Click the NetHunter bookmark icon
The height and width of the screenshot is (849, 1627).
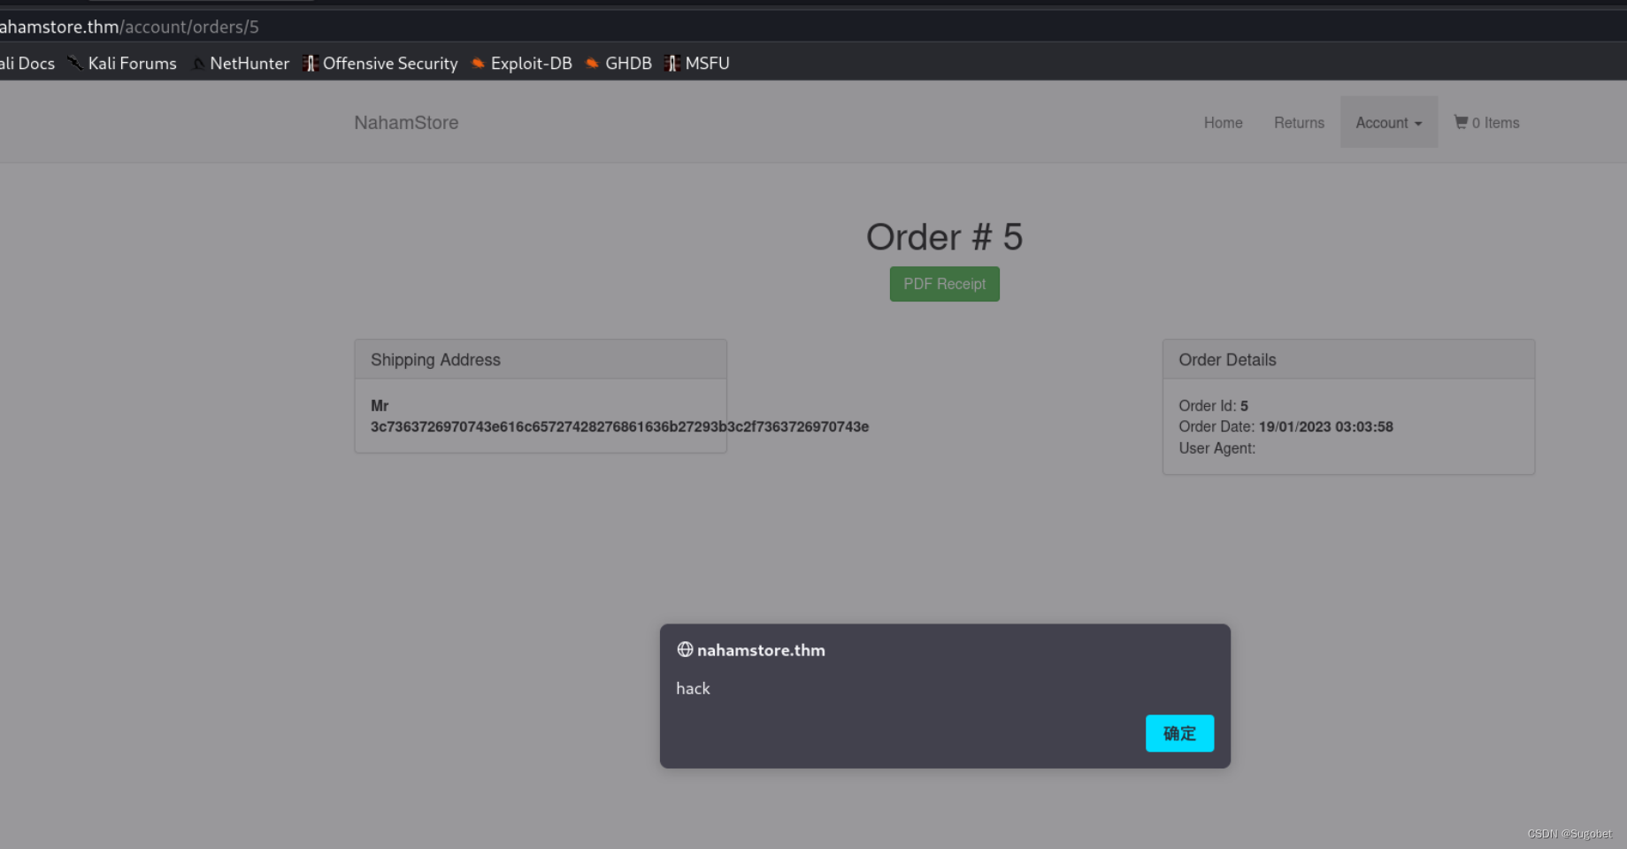pos(198,64)
